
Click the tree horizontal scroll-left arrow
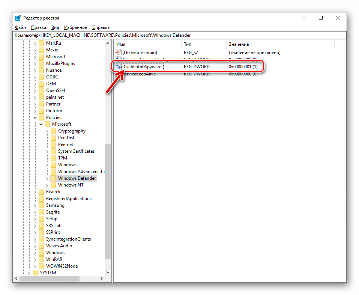click(16, 279)
